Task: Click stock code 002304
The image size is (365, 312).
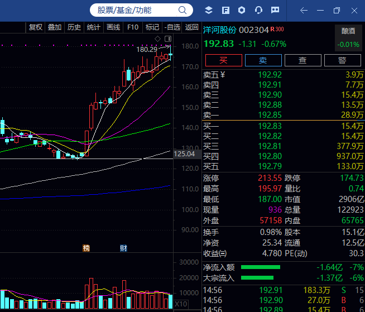Action: [x=254, y=30]
